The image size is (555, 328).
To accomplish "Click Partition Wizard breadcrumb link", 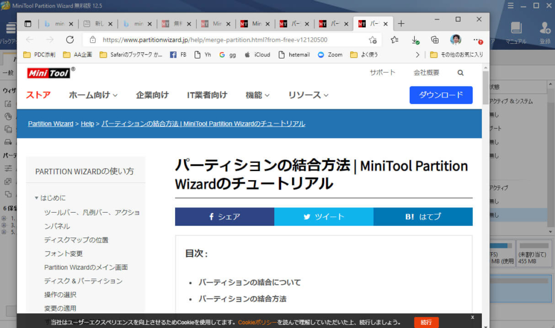I will point(50,124).
